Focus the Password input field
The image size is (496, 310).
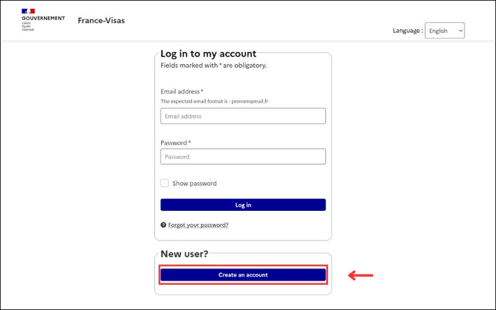coord(243,157)
